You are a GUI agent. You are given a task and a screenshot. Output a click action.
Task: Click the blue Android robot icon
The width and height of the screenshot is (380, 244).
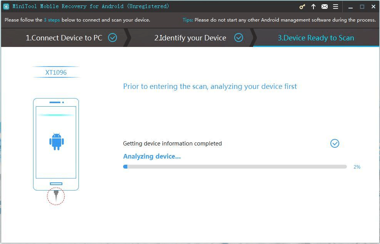point(57,141)
